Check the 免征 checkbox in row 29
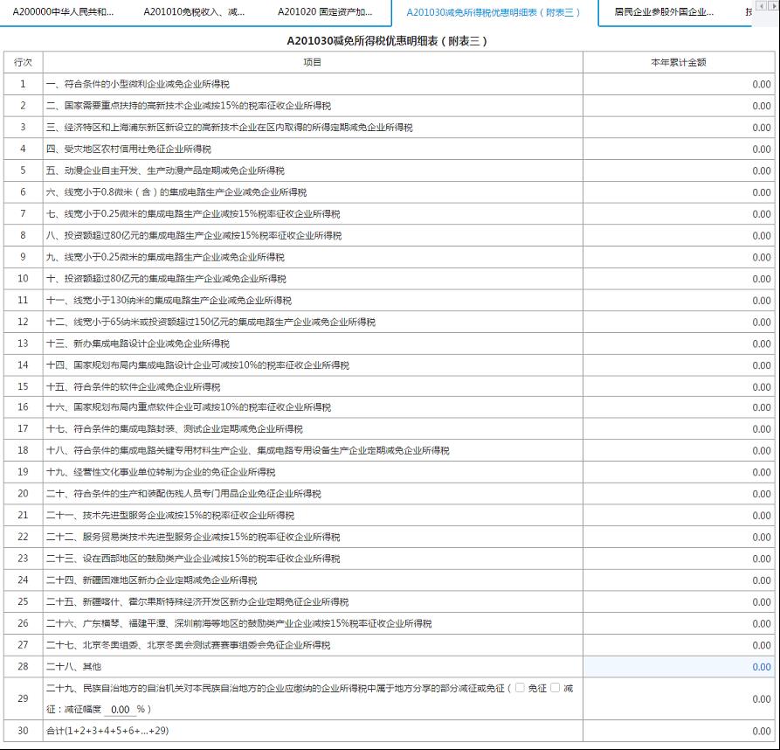This screenshot has height=750, width=780. pos(520,689)
